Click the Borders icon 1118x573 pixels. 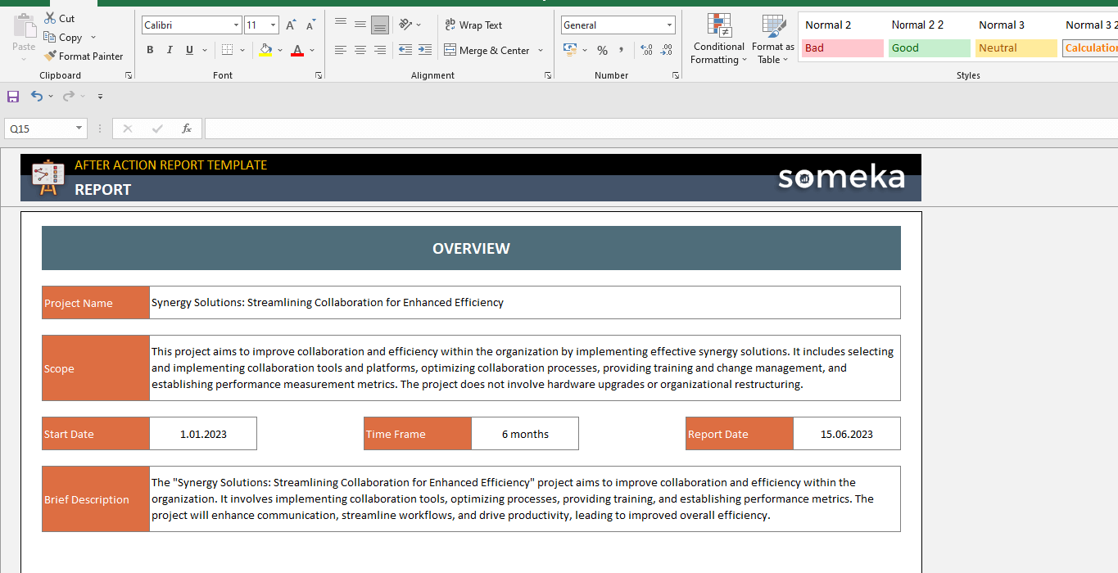coord(227,50)
